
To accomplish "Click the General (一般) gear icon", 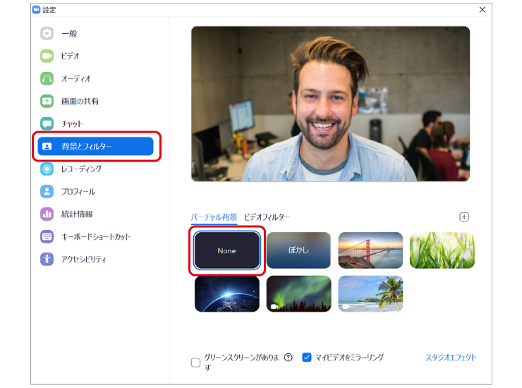I will [47, 33].
